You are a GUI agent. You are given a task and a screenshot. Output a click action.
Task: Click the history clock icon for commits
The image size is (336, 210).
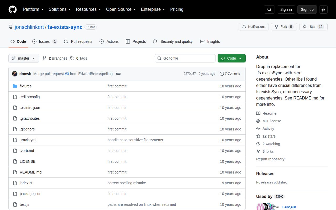pyautogui.click(x=222, y=73)
